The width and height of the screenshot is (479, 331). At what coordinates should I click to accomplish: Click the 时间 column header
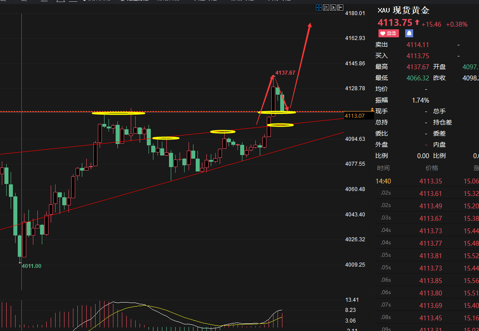pos(383,168)
